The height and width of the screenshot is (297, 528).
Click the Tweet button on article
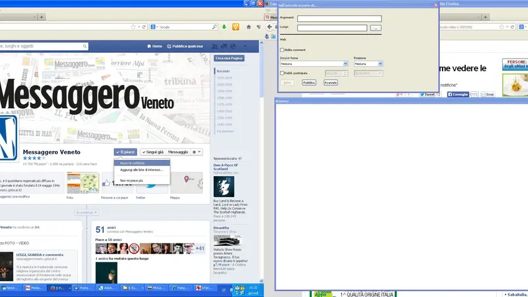(427, 94)
